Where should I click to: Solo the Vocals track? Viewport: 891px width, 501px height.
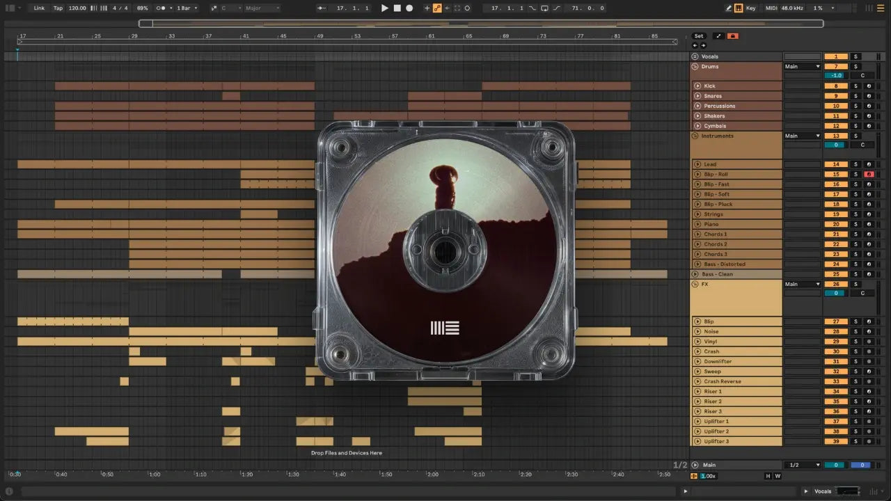click(x=856, y=56)
